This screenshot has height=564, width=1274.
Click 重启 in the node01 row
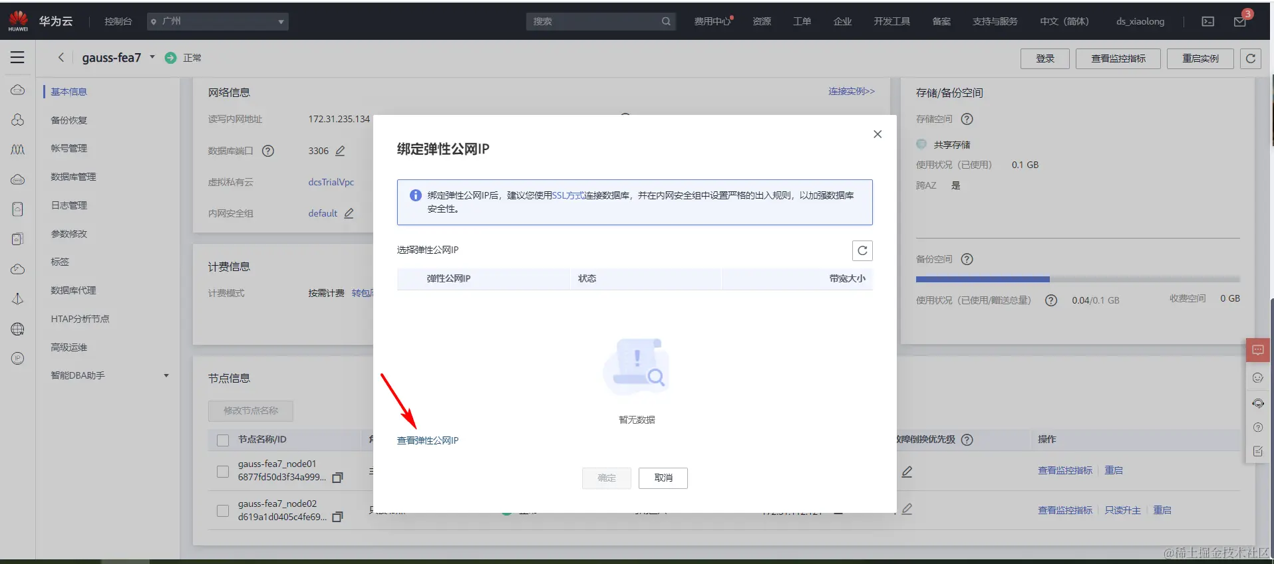click(1114, 470)
